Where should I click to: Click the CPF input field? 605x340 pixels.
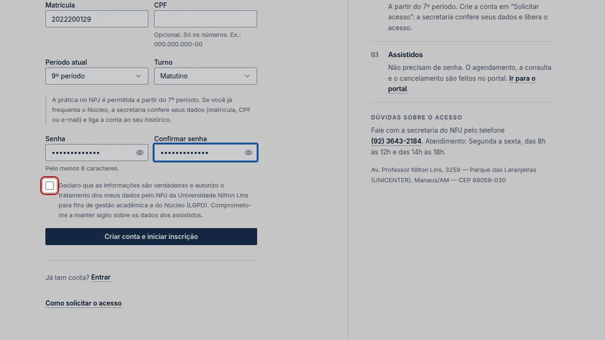pos(206,19)
